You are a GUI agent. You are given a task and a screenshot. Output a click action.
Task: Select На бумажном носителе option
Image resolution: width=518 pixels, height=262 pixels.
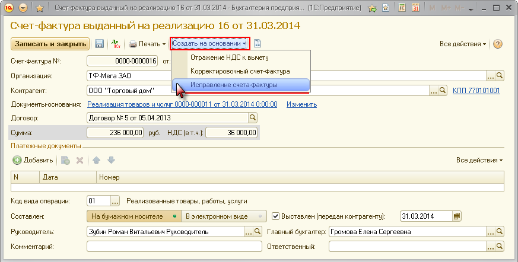tap(134, 217)
